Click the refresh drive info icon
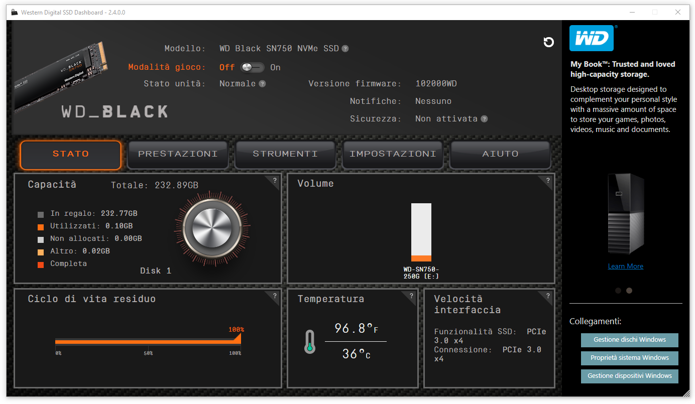The image size is (695, 404). (548, 42)
